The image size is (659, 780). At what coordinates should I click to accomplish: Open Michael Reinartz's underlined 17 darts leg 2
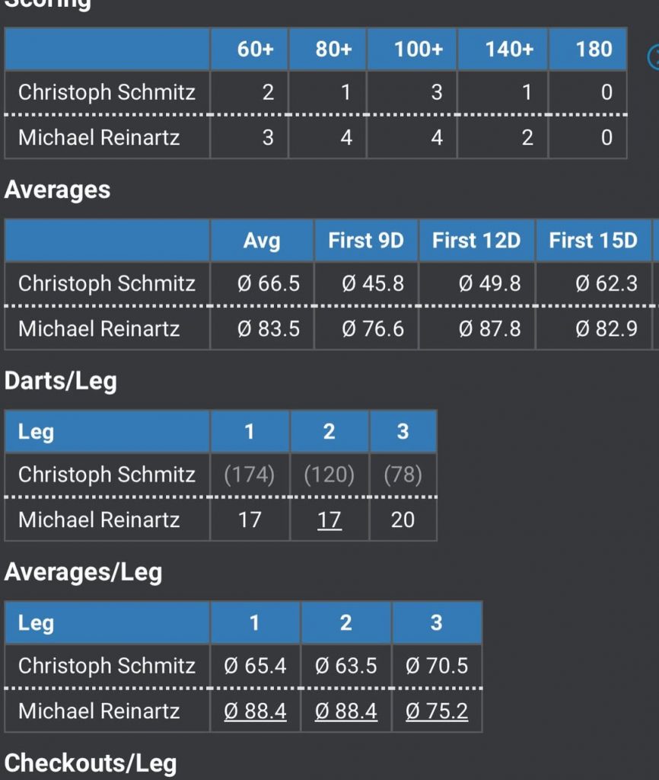pyautogui.click(x=329, y=520)
